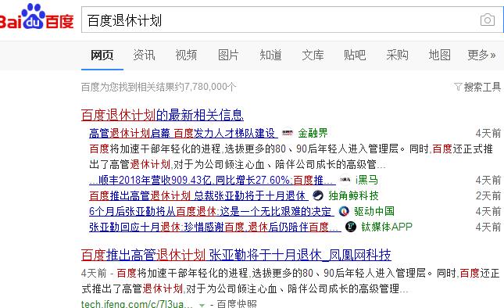The width and height of the screenshot is (504, 308).
Task: Open 高管退休计划启幕 news link
Action: point(184,133)
